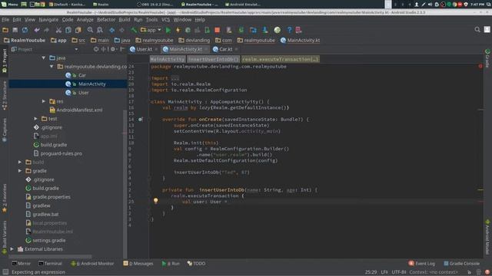Viewport: 492px width, 276px height.
Task: Click the Copy toolbar icon
Action: coord(68,30)
